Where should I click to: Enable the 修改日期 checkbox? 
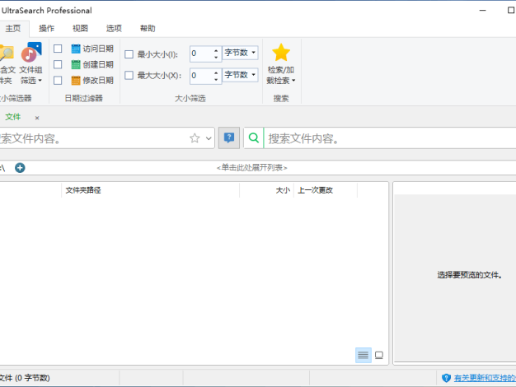(x=58, y=80)
